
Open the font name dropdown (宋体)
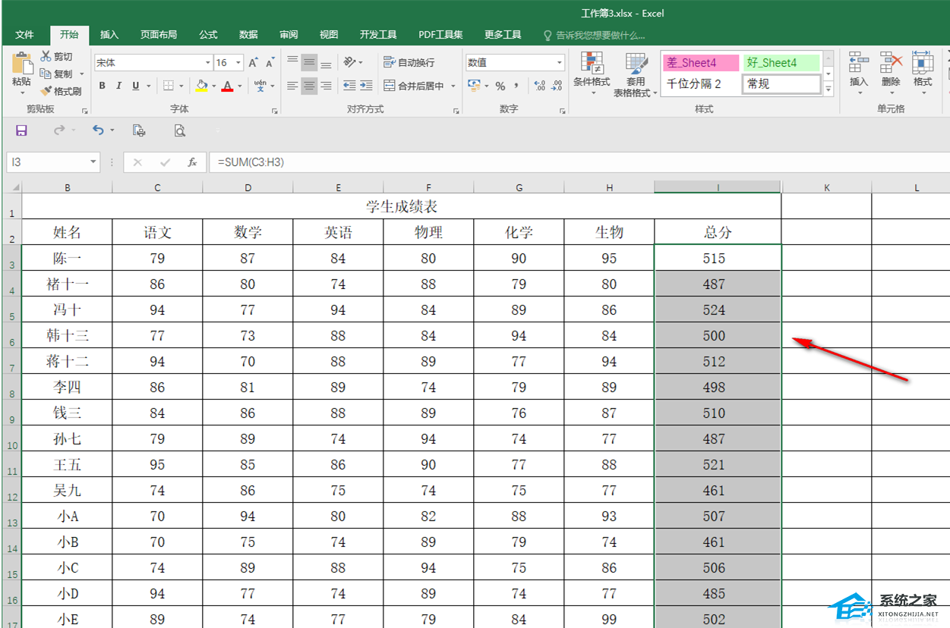click(x=207, y=63)
